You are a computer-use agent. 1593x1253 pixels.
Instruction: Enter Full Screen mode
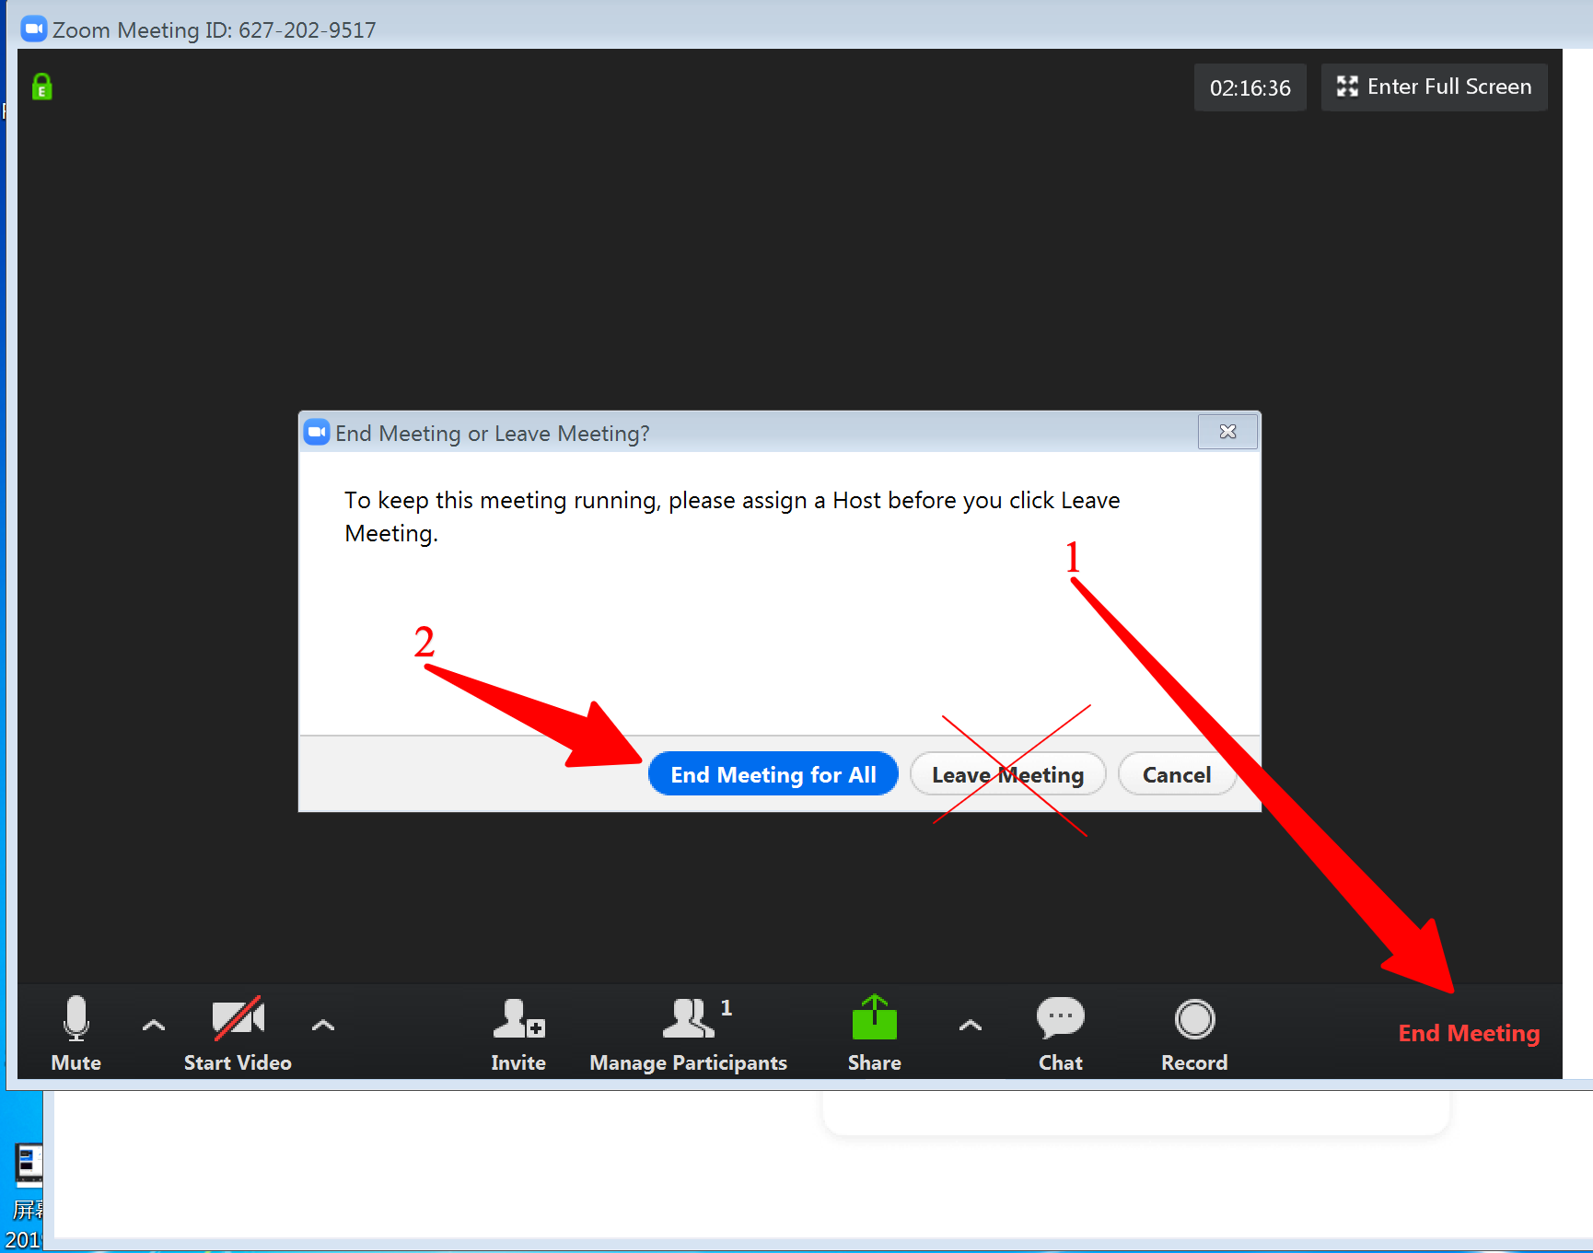tap(1435, 87)
